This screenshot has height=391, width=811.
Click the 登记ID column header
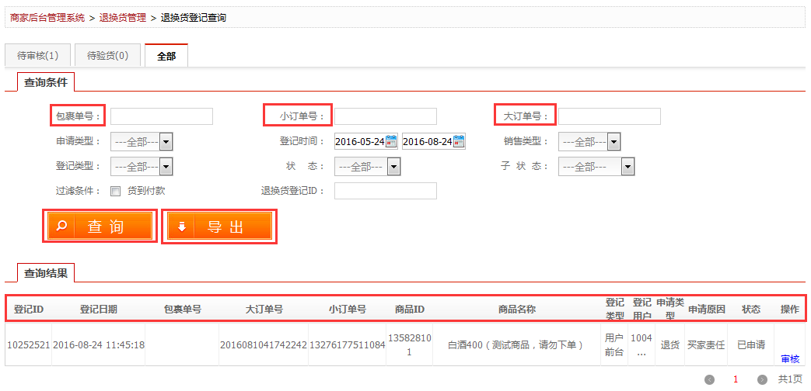point(29,310)
